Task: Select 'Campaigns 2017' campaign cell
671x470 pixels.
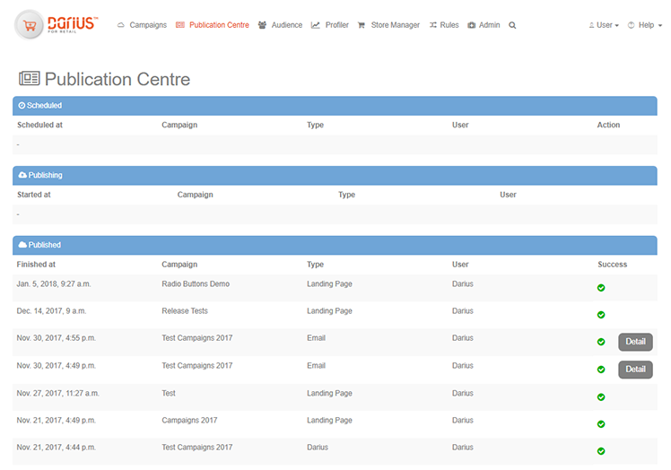Action: coord(189,421)
